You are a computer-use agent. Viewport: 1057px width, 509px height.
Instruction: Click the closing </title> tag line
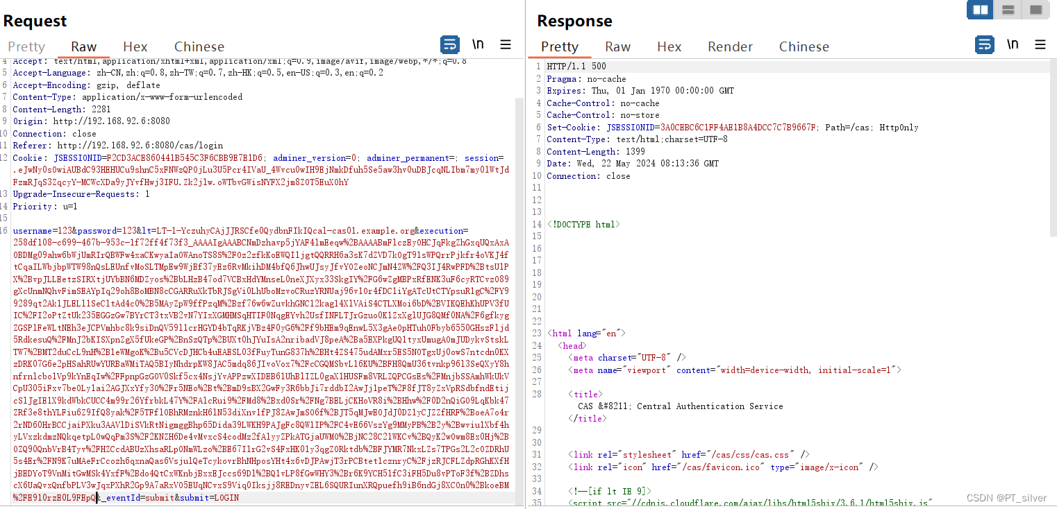click(587, 419)
